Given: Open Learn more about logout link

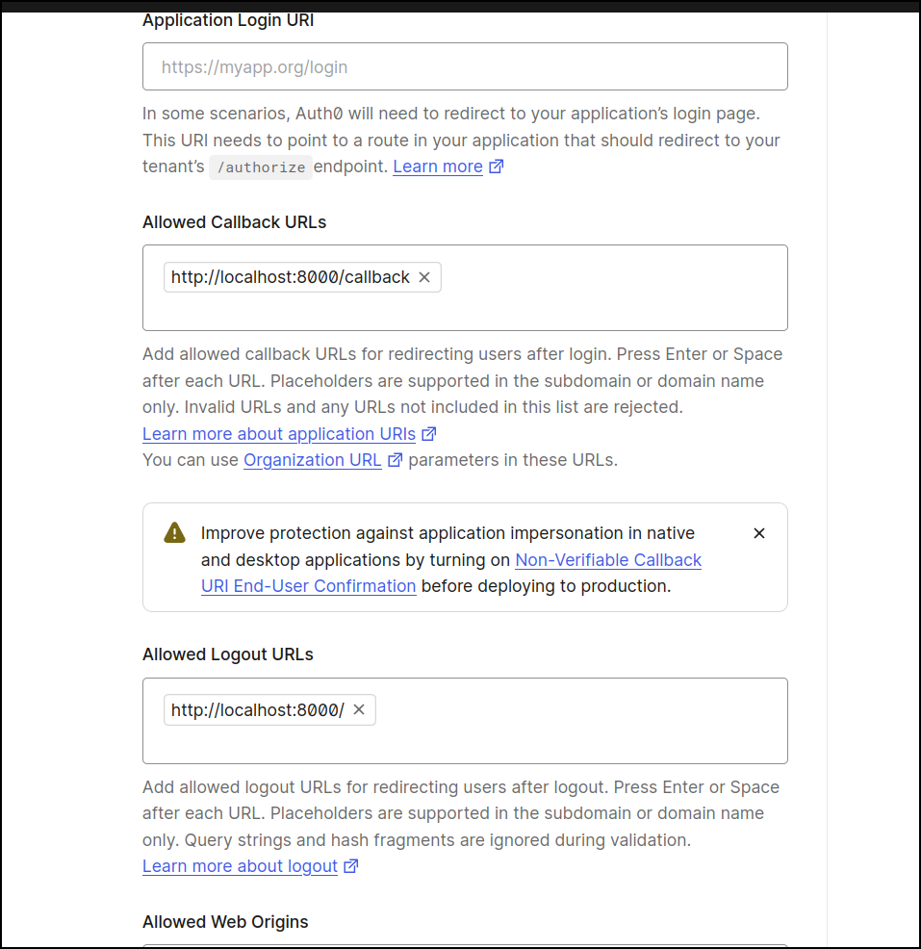Looking at the screenshot, I should [241, 866].
